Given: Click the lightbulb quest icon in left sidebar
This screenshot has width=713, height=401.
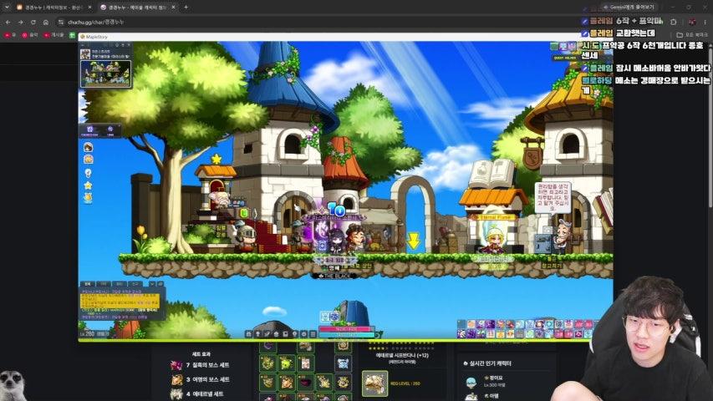Looking at the screenshot, I should 89,173.
